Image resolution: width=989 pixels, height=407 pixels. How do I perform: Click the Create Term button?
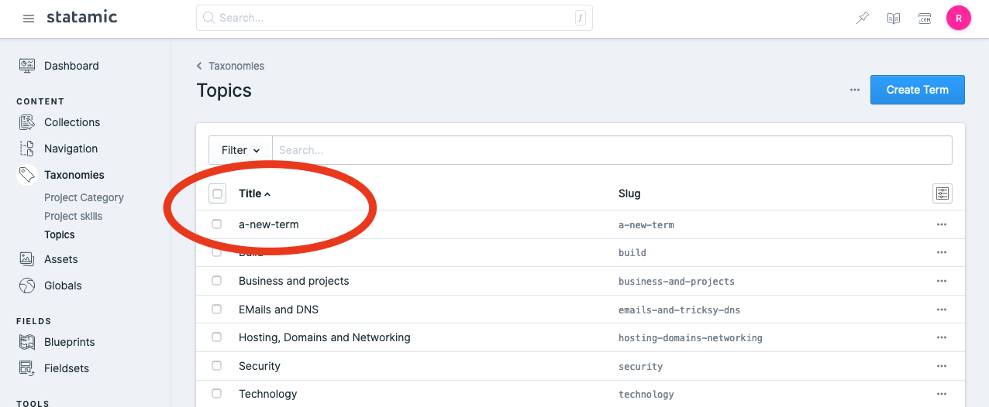point(917,90)
